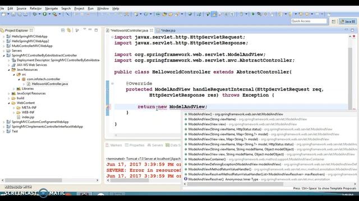Click the Save toolbar icon
Image resolution: width=359 pixels, height=201 pixels.
[13, 14]
